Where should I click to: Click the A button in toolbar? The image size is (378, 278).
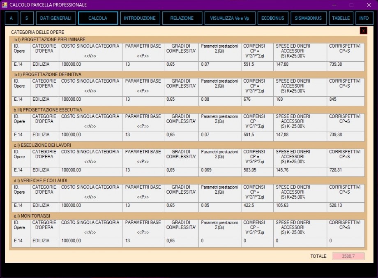pyautogui.click(x=12, y=18)
